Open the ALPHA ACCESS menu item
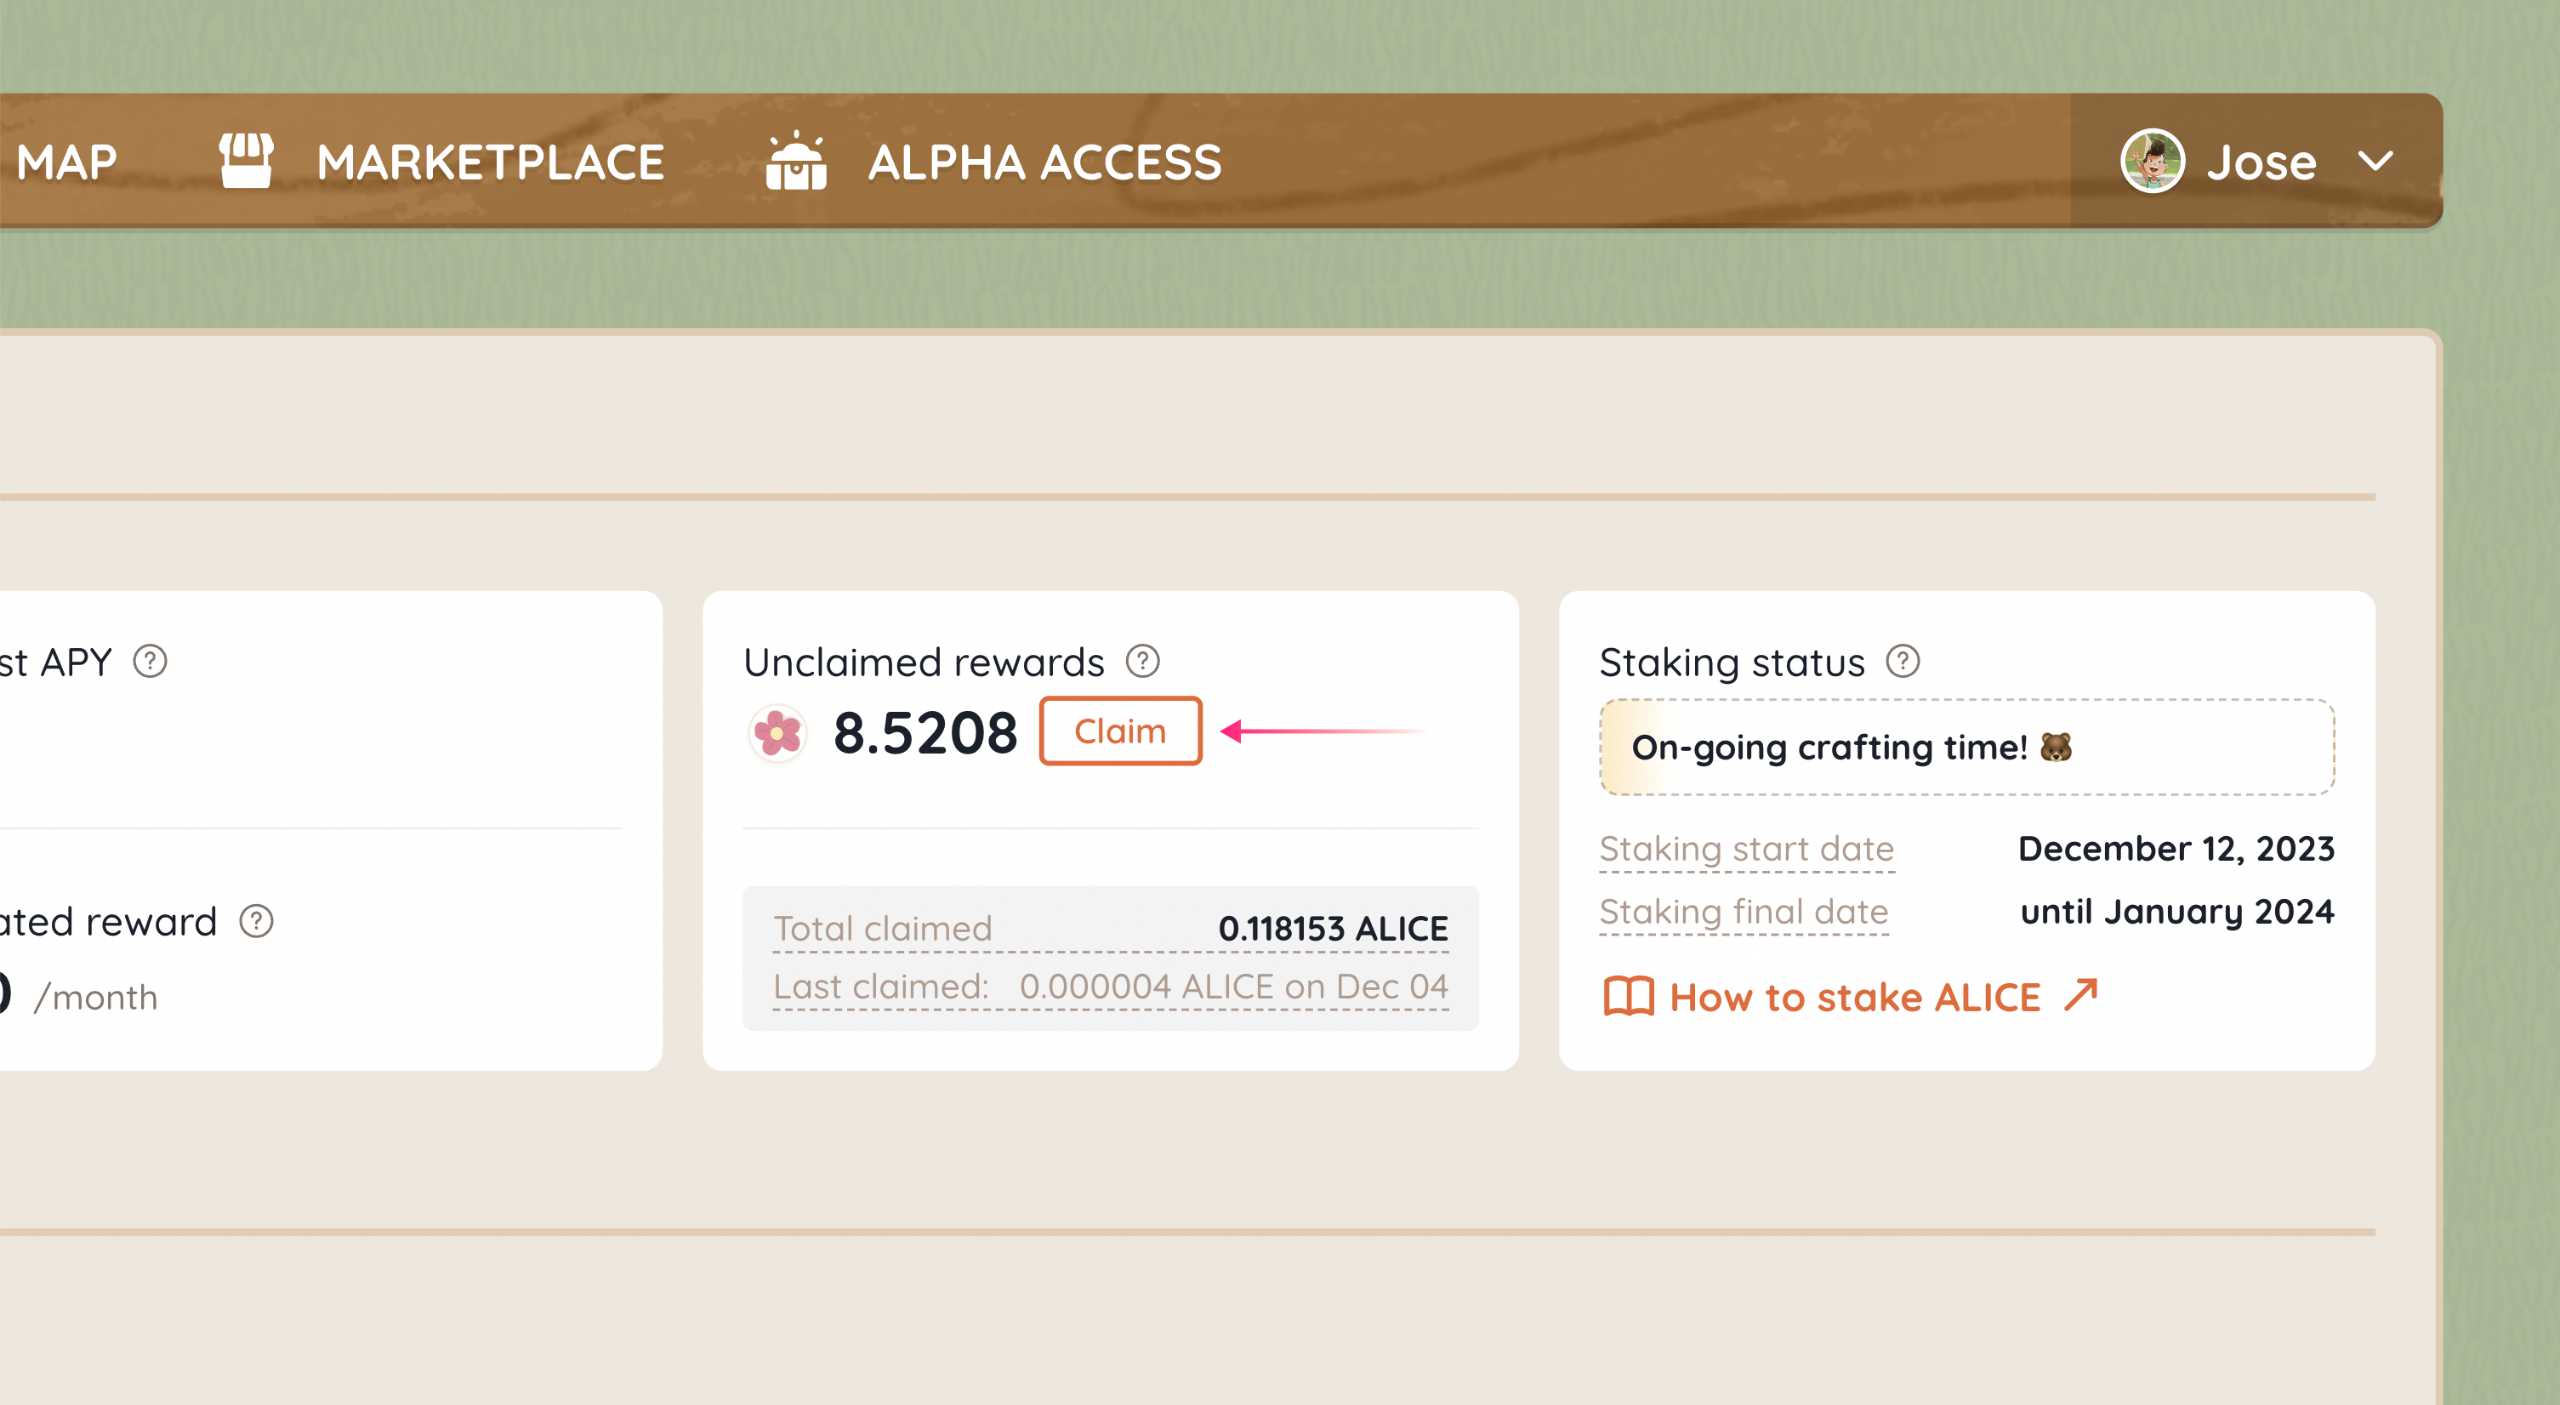Image resolution: width=2560 pixels, height=1405 pixels. [1044, 162]
